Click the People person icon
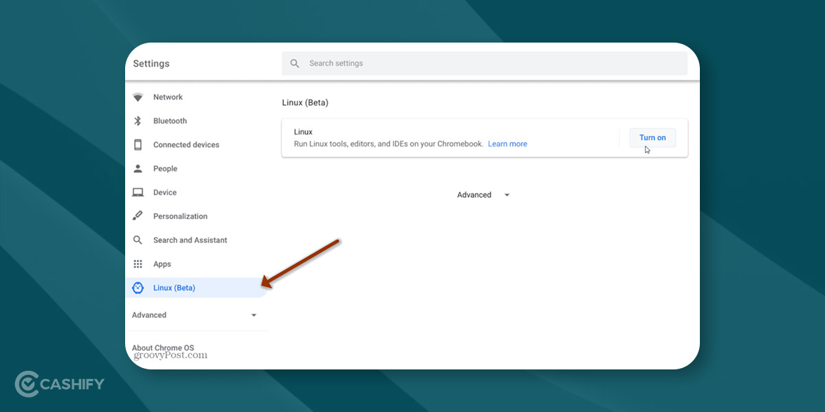 137,169
